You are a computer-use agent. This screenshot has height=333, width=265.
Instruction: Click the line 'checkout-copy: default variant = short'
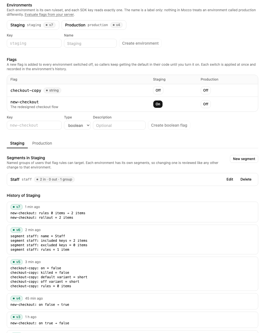(49, 277)
